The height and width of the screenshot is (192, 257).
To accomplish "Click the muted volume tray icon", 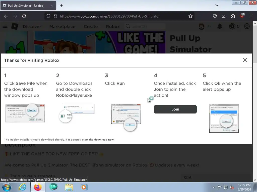I will click(x=232, y=187).
